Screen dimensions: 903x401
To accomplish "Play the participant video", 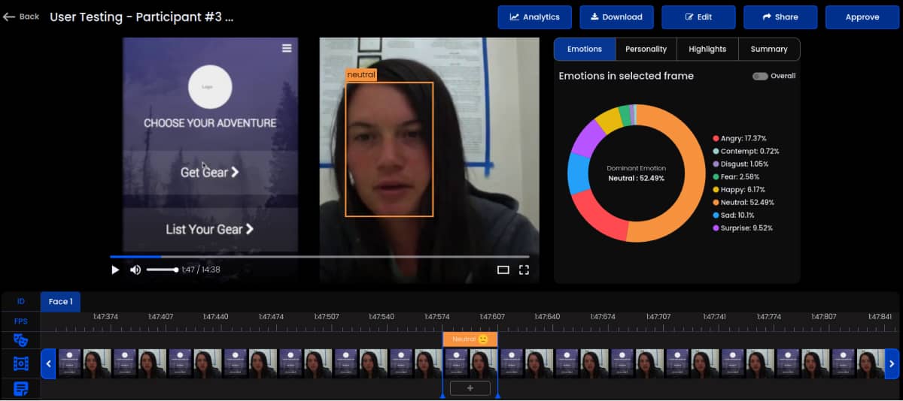I will point(115,270).
